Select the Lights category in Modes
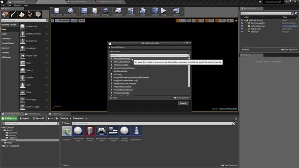The width and height of the screenshot is (299, 168). click(x=4, y=34)
